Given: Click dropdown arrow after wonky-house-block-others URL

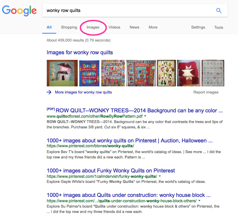Looking at the screenshot, I should tap(199, 201).
